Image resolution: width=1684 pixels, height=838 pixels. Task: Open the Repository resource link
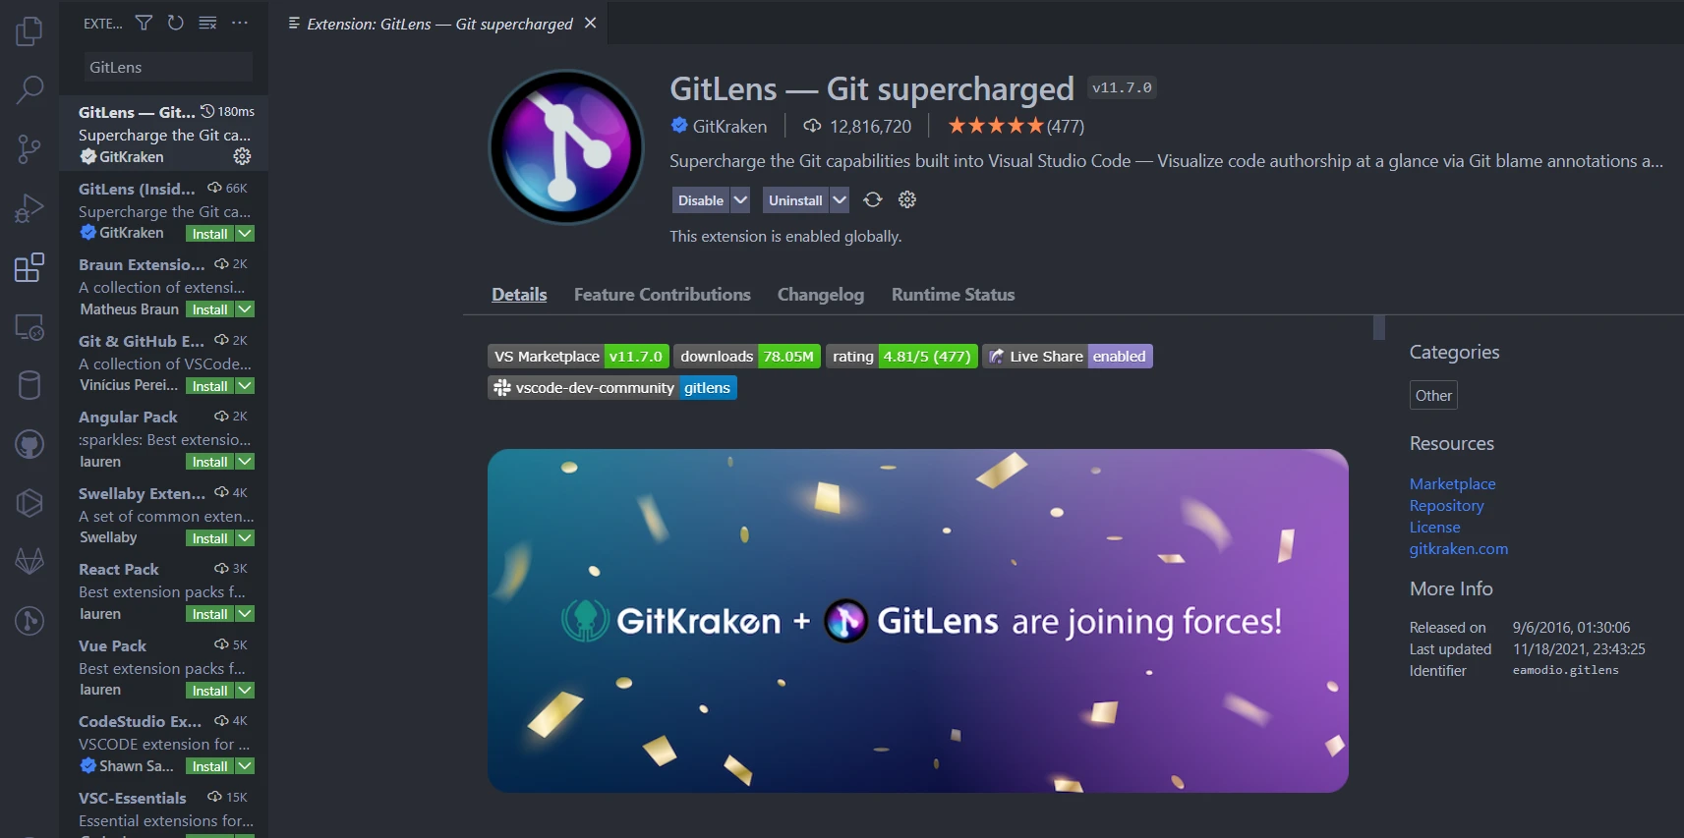pos(1445,506)
